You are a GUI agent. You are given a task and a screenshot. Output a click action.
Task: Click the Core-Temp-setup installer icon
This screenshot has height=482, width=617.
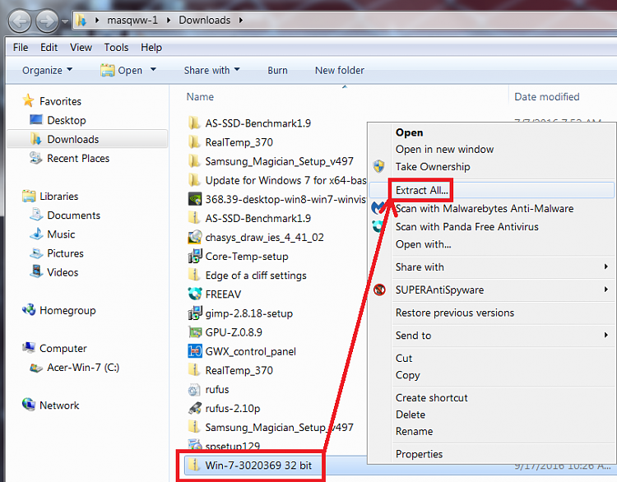(195, 256)
